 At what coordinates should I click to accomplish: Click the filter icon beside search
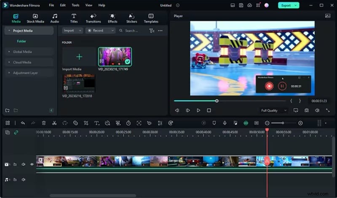pos(152,30)
